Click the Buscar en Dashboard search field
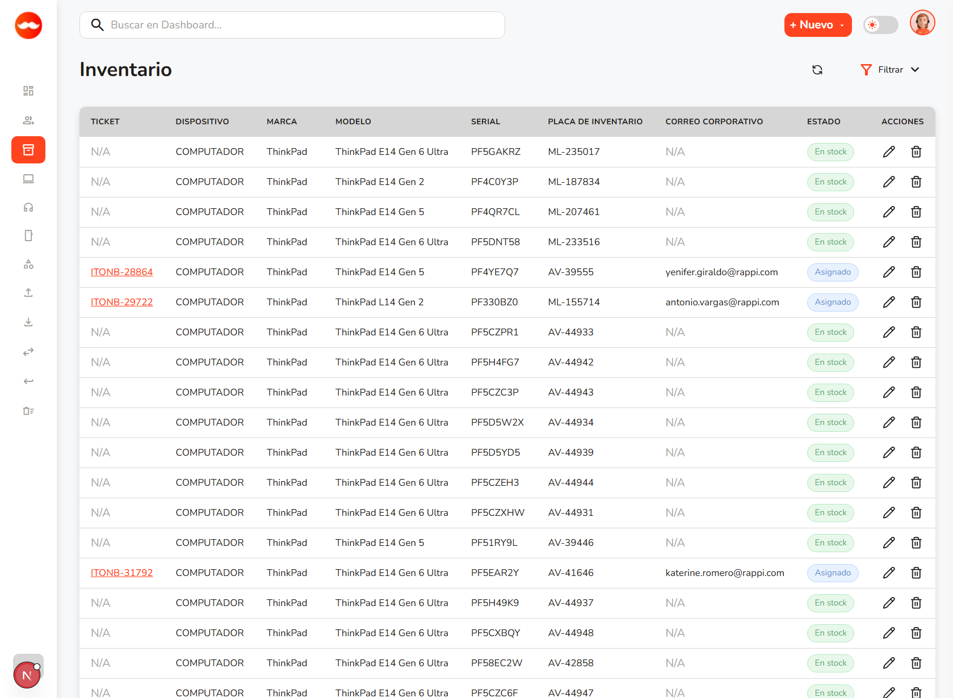The height and width of the screenshot is (698, 953). (292, 25)
